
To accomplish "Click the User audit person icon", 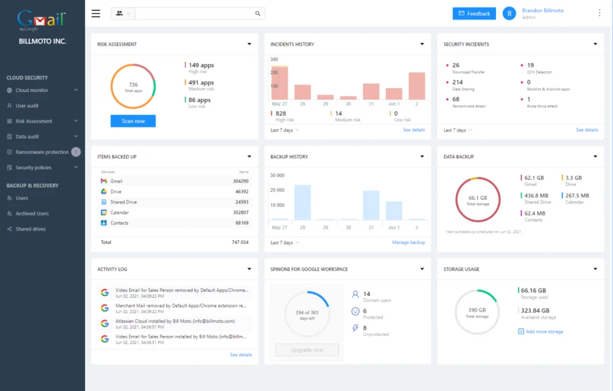I will point(9,106).
